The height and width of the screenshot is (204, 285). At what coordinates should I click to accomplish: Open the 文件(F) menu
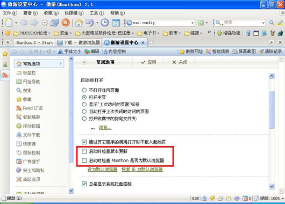pos(10,13)
